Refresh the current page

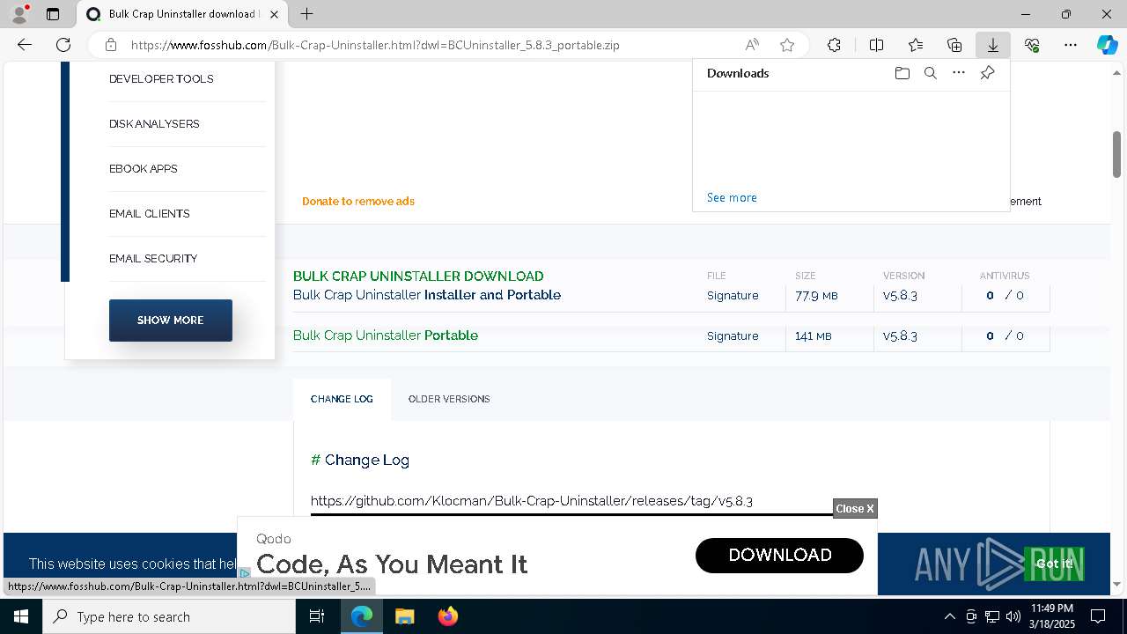tap(63, 45)
